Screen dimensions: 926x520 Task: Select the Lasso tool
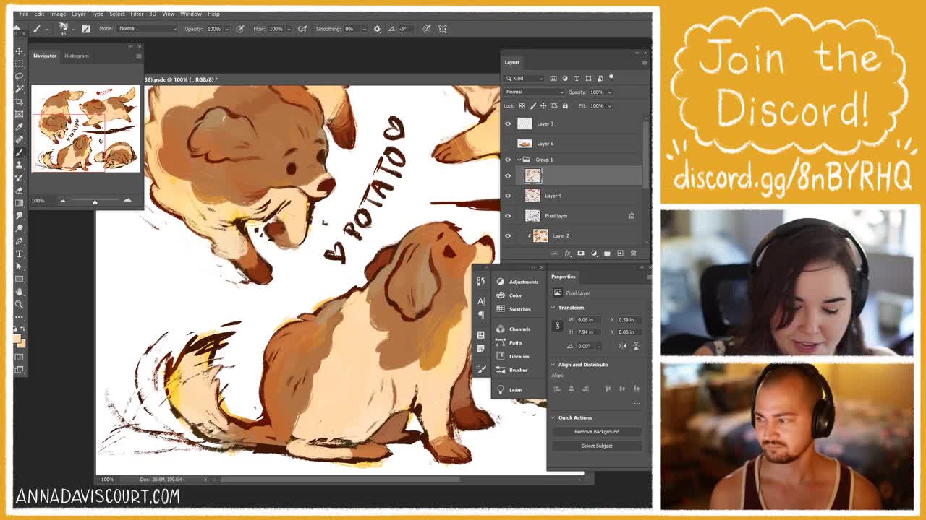pyautogui.click(x=20, y=76)
